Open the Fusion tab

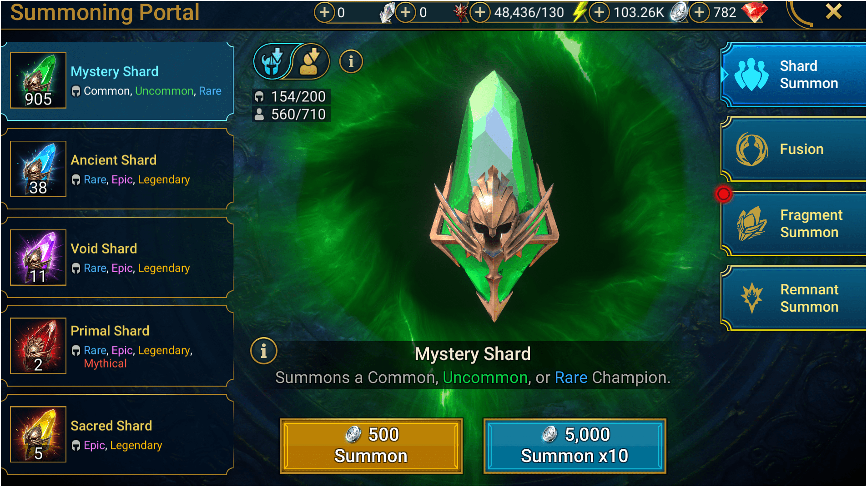[794, 149]
